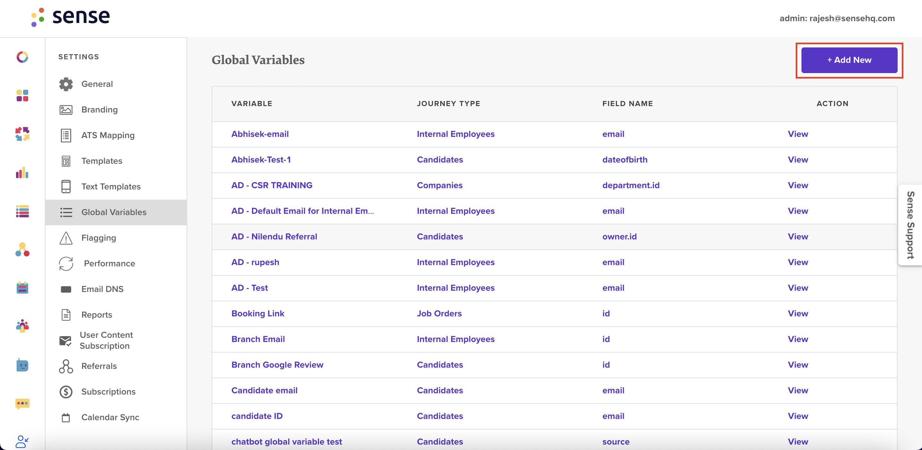
Task: Click the list icon beside Global Variables
Action: pos(66,212)
